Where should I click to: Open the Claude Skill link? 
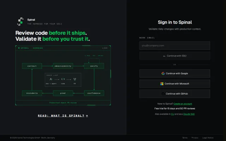tap(189, 114)
